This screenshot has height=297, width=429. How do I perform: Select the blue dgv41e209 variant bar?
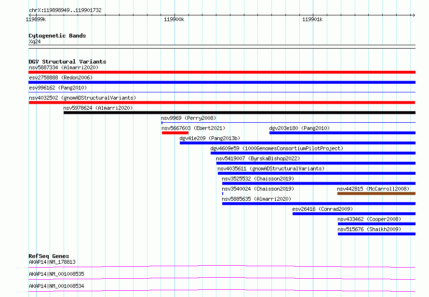(297, 143)
